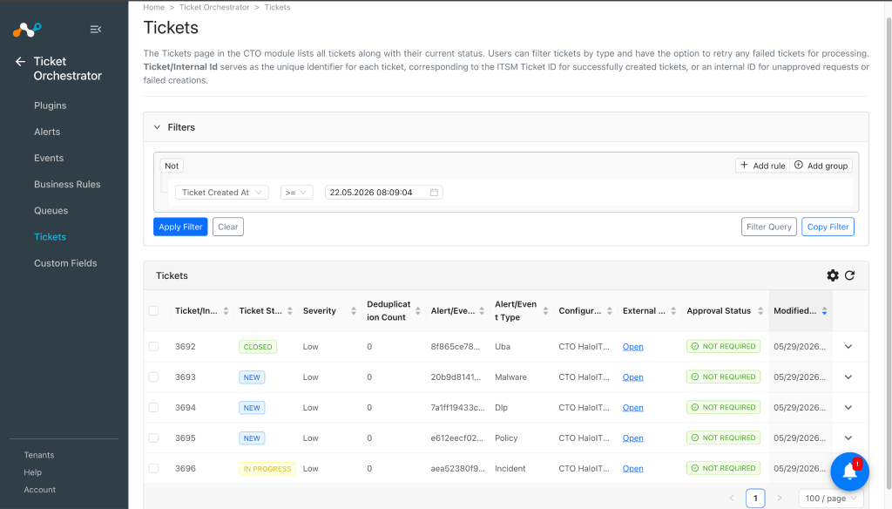
Task: Expand row details for ticket 3694
Action: coord(848,408)
